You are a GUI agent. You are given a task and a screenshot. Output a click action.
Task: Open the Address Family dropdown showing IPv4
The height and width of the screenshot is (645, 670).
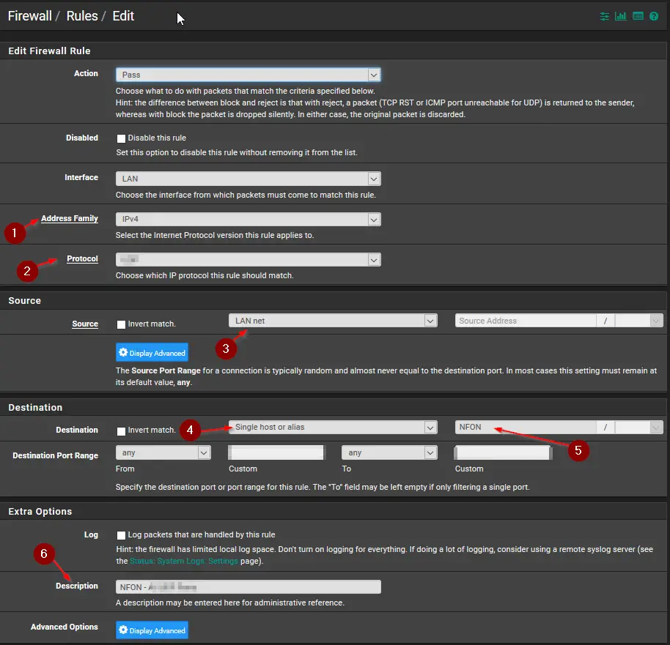[248, 219]
